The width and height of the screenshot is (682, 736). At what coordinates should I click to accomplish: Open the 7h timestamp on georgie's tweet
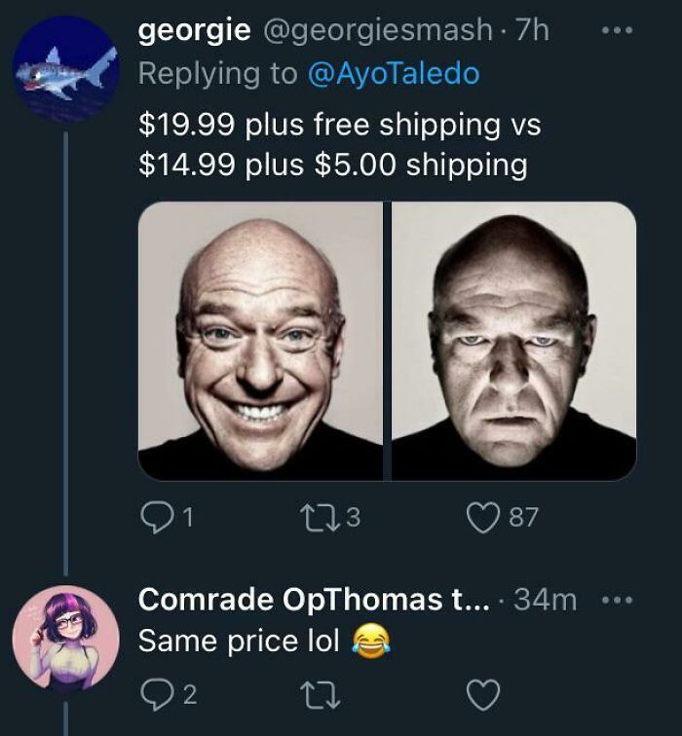pos(532,30)
